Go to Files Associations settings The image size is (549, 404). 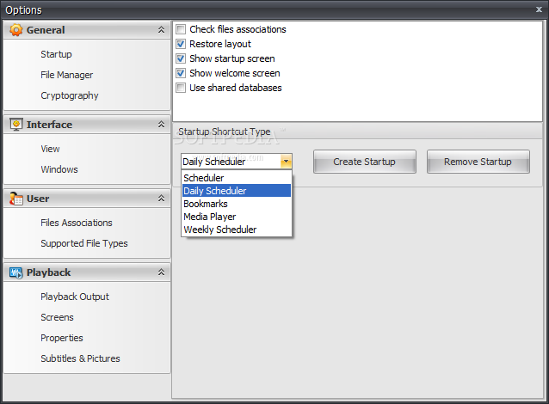click(x=77, y=223)
